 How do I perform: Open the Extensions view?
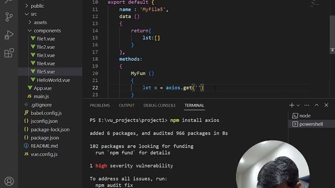pos(9,53)
